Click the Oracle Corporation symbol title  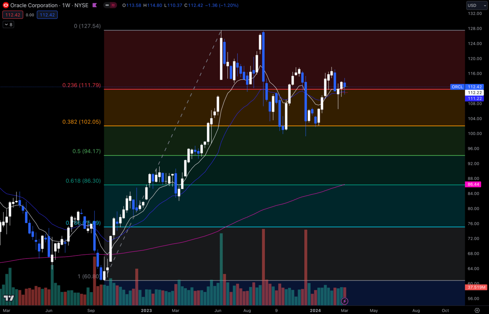[34, 5]
